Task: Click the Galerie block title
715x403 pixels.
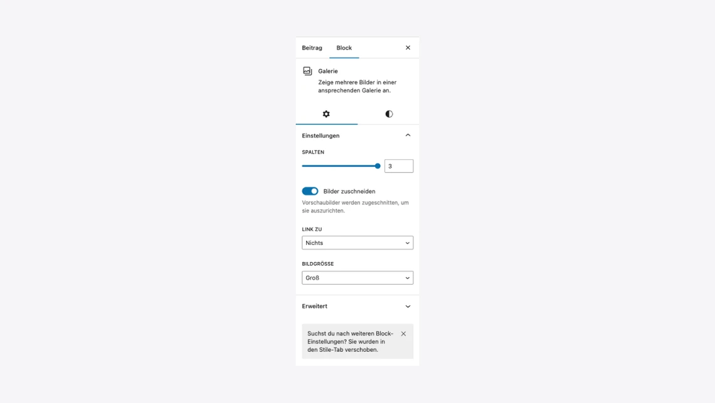Action: click(x=328, y=71)
